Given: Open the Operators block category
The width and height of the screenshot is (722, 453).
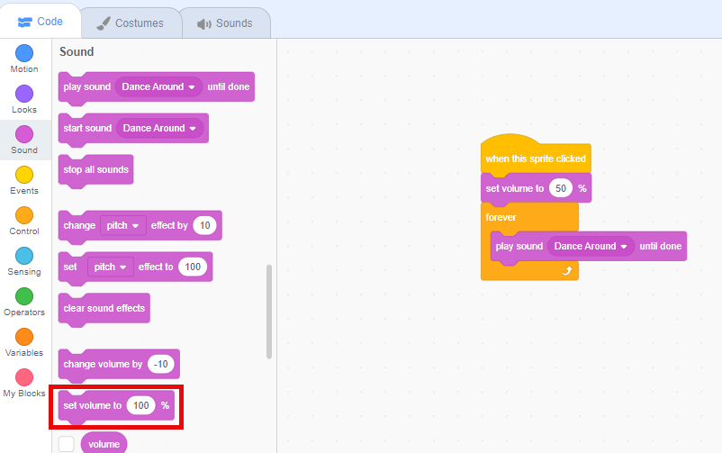Looking at the screenshot, I should pos(24,296).
